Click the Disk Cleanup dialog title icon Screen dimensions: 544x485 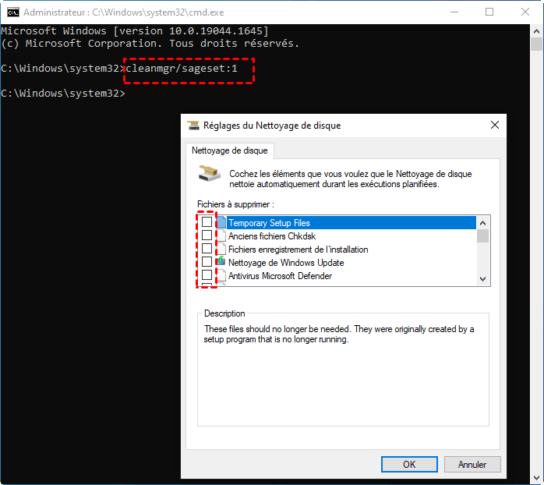tap(193, 126)
